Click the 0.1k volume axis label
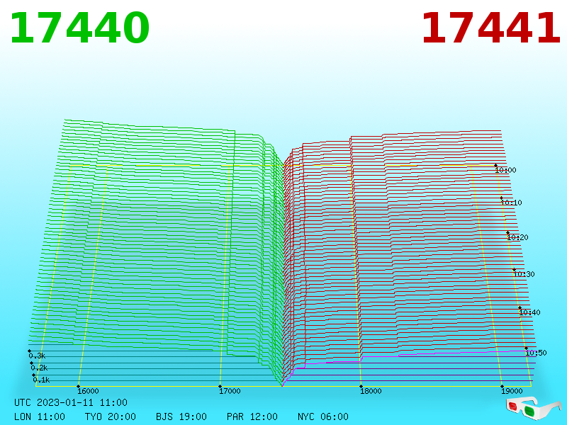The width and height of the screenshot is (567, 425). click(x=41, y=380)
